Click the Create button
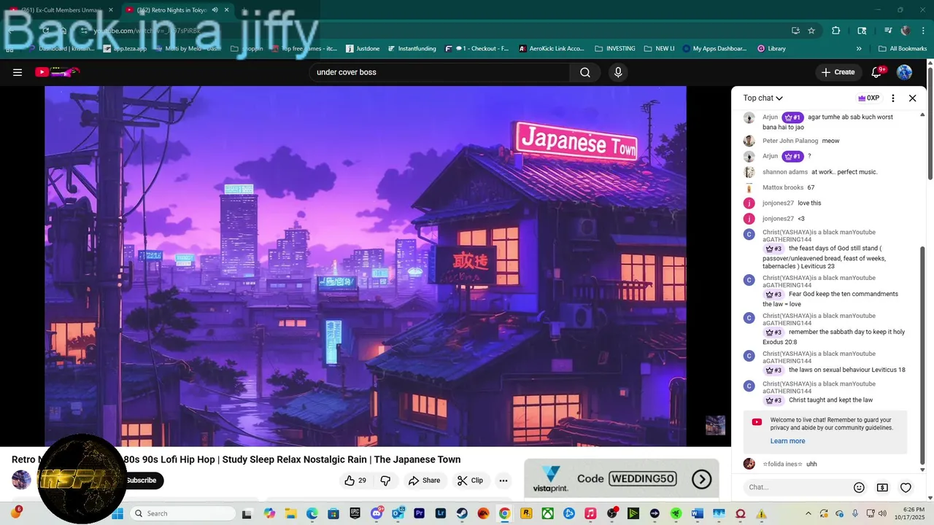Image resolution: width=934 pixels, height=525 pixels. pos(838,72)
